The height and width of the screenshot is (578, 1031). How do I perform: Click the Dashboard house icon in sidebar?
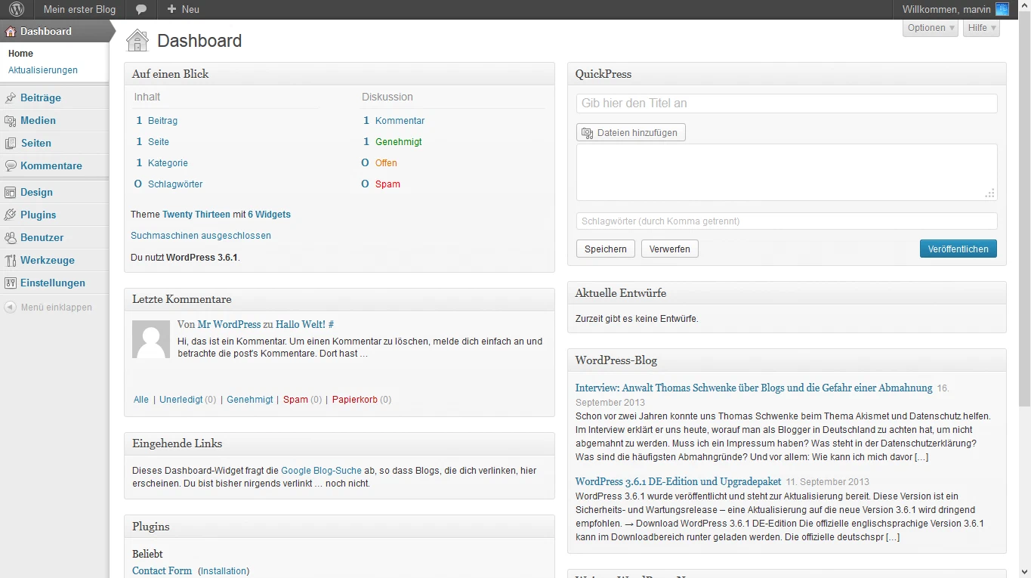pyautogui.click(x=11, y=31)
